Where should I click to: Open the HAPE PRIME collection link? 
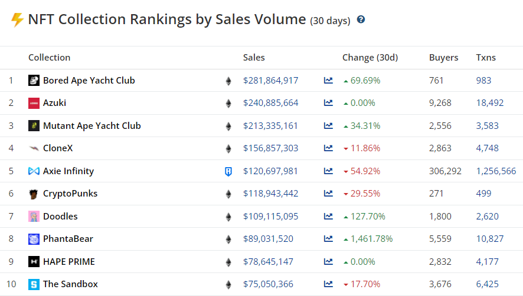(69, 262)
